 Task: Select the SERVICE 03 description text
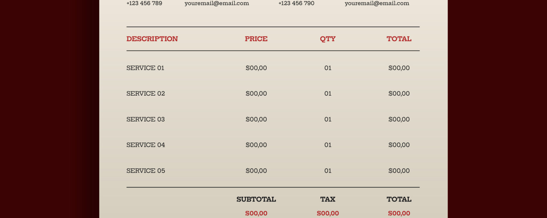click(146, 120)
